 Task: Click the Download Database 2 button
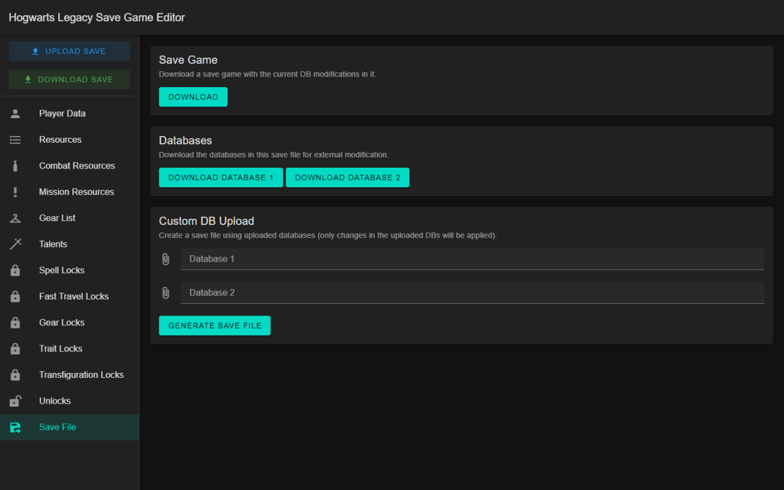click(347, 178)
